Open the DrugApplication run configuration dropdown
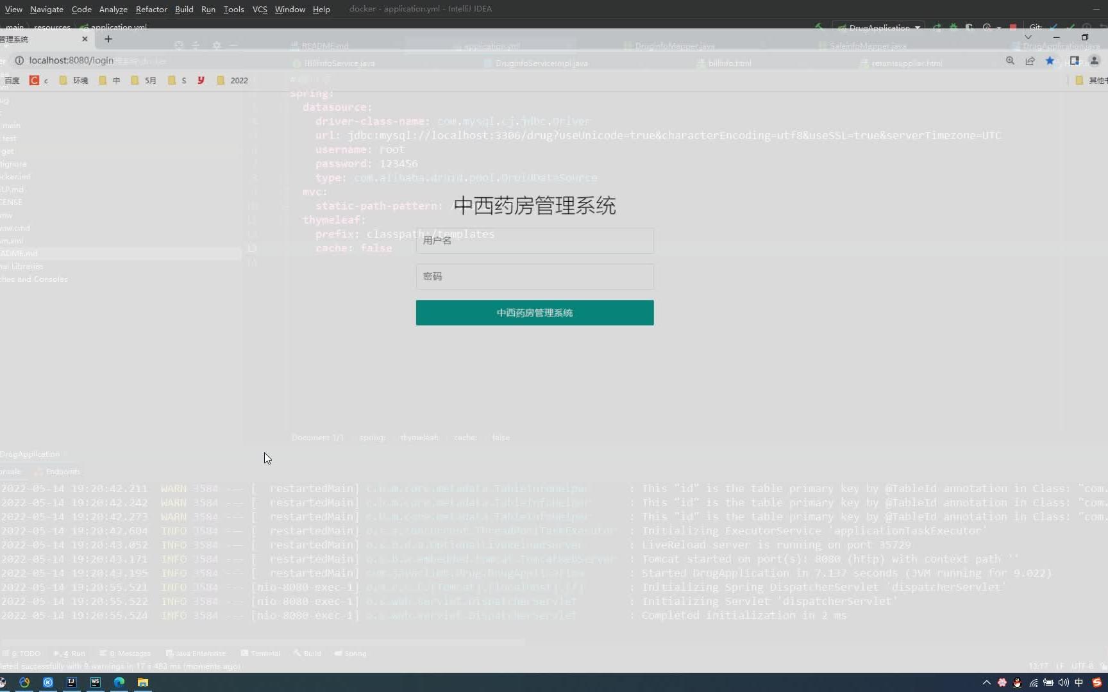 tap(878, 28)
